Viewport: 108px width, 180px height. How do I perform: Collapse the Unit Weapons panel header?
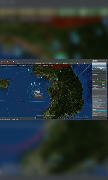[99, 96]
